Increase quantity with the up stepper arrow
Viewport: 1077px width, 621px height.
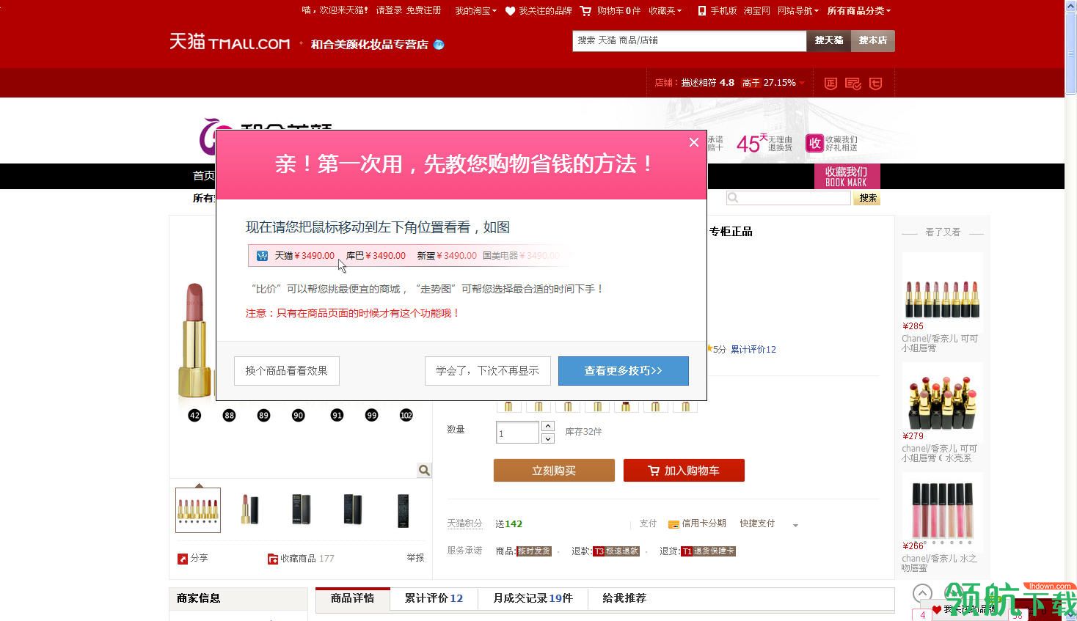point(547,425)
